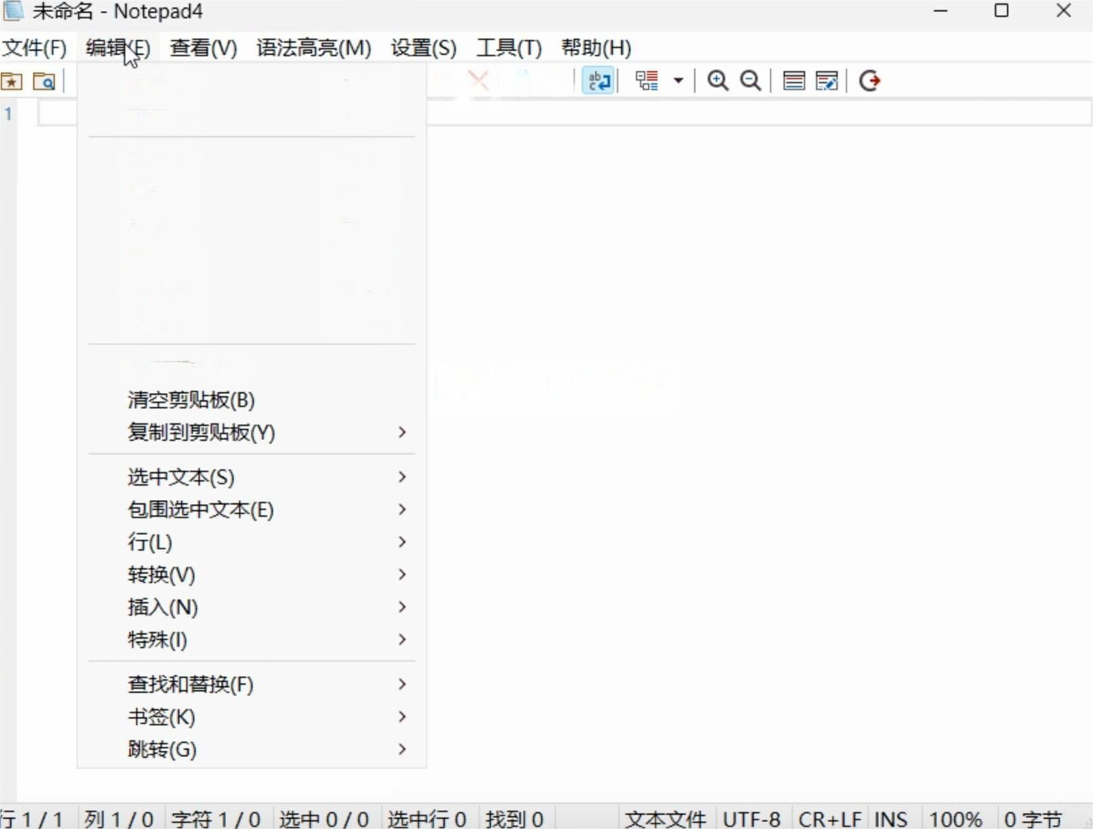Click the file browse folder-magnifier toolbar icon
Viewport: 1093px width, 829px height.
pyautogui.click(x=45, y=81)
